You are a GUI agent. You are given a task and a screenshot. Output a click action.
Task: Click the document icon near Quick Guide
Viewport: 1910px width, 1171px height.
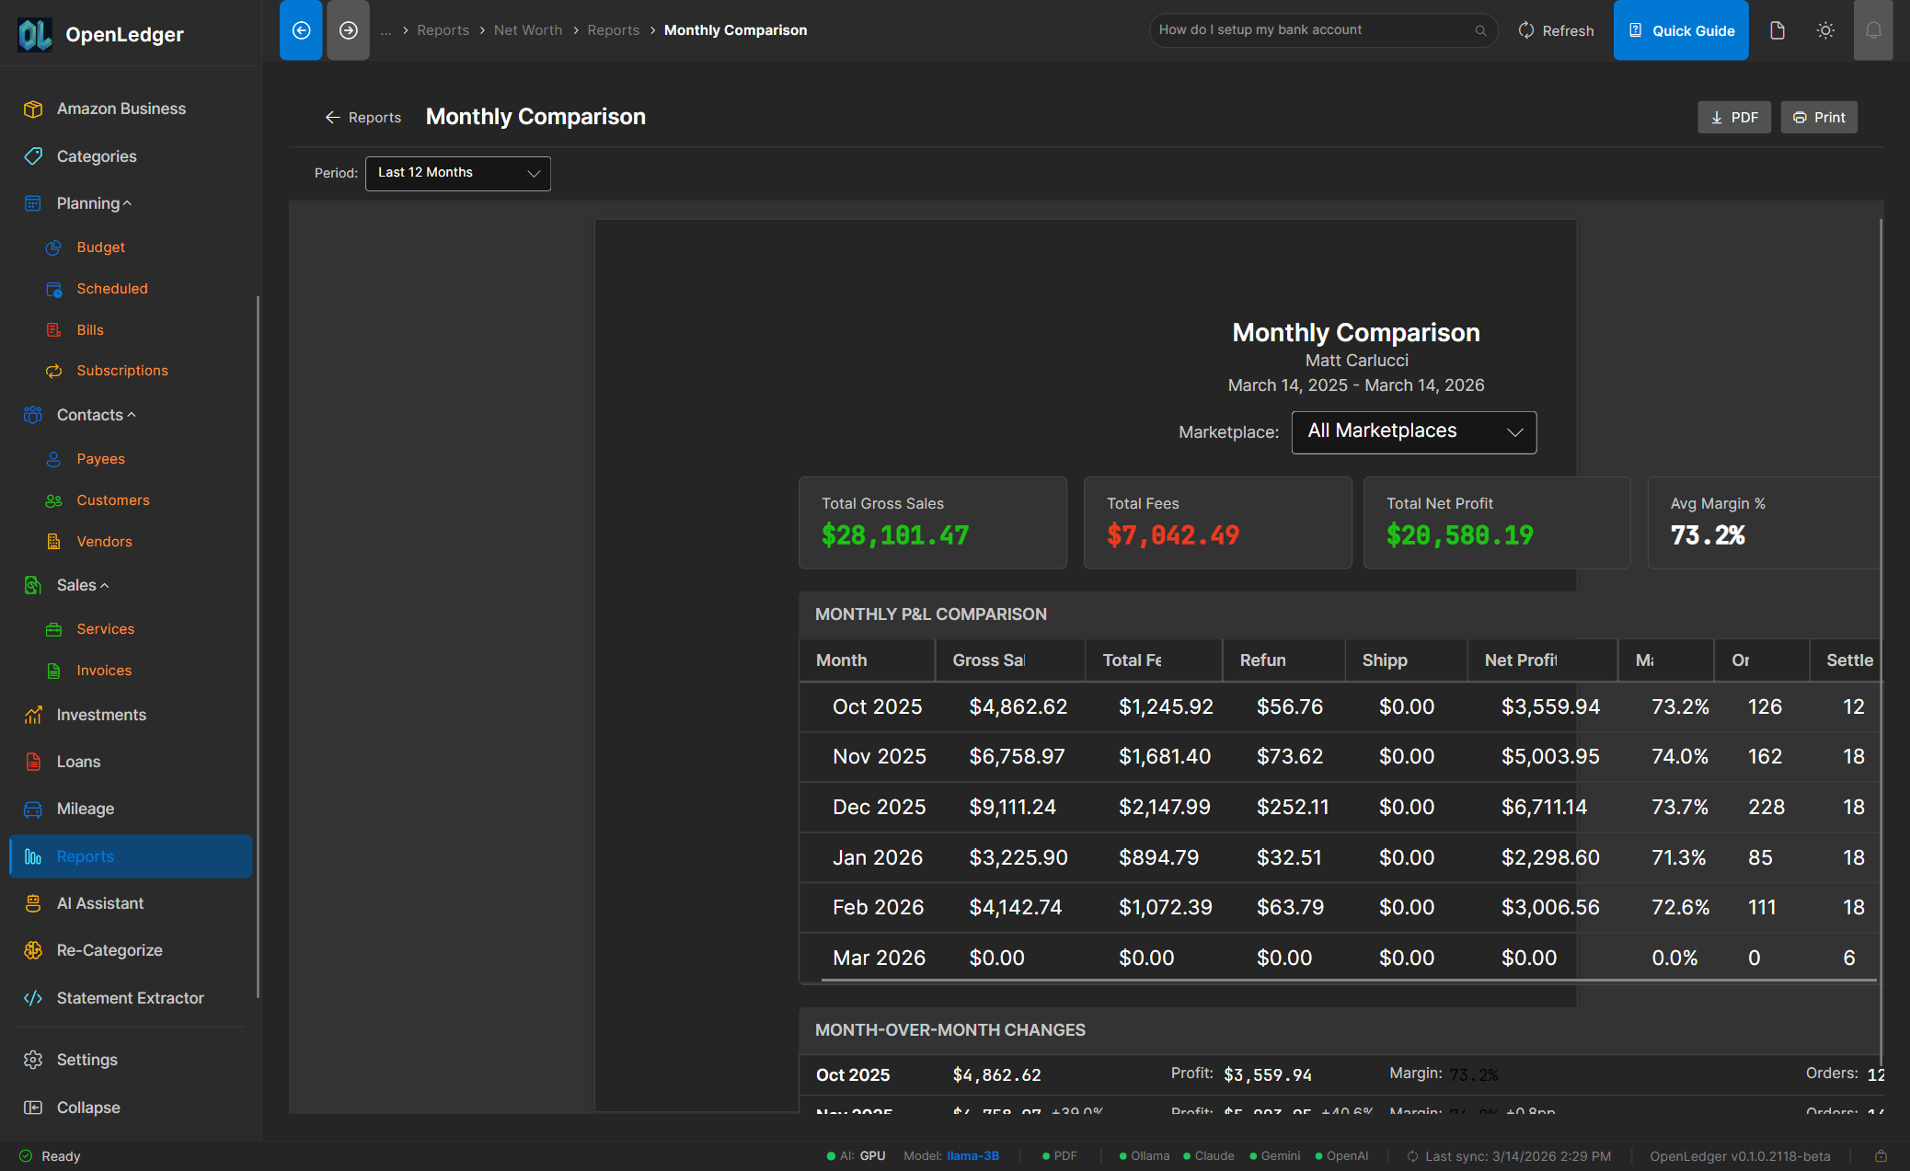coord(1778,29)
